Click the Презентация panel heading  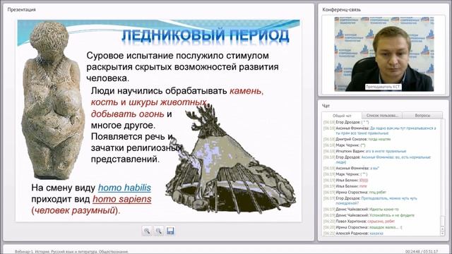[x=22, y=9]
